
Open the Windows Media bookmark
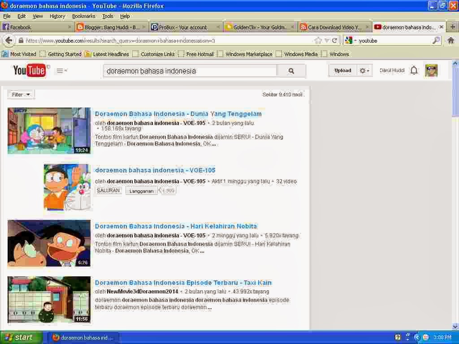click(x=297, y=54)
